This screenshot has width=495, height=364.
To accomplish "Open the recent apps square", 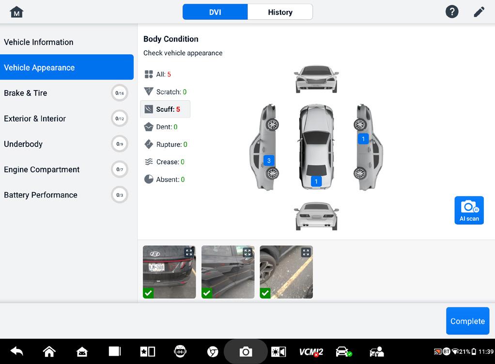I will click(115, 351).
